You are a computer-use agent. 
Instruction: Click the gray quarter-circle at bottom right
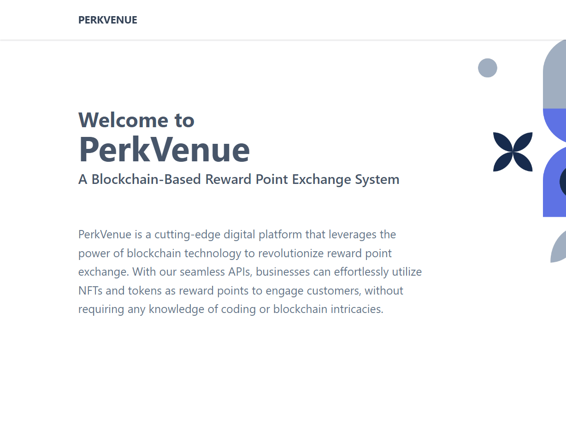559,249
